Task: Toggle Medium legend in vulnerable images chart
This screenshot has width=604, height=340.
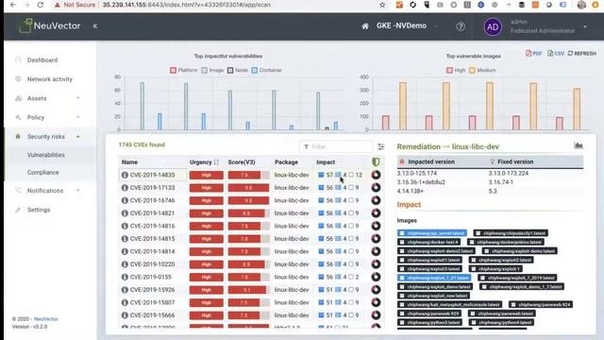Action: pyautogui.click(x=482, y=70)
